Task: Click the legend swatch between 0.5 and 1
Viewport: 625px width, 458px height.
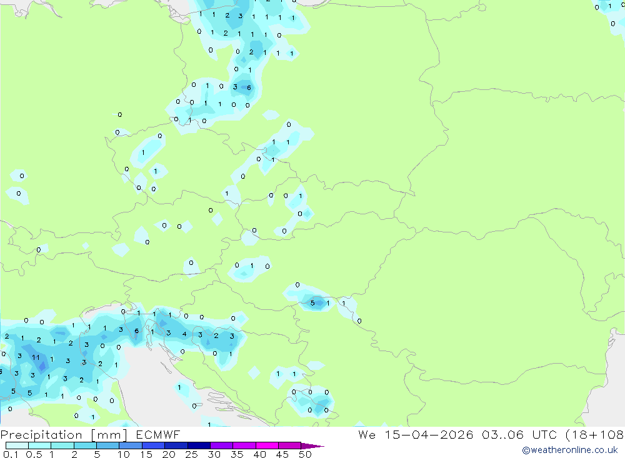Action: point(39,446)
